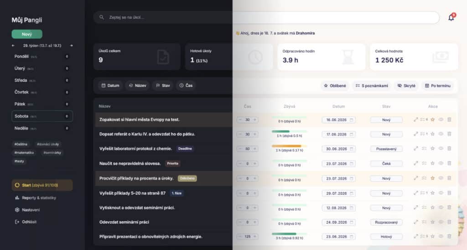This screenshot has height=250, width=467.
Task: Select Středa in the week list
Action: (x=42, y=80)
